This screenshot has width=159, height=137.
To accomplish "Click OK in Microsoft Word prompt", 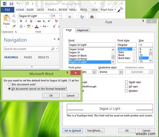I will click(x=51, y=96).
